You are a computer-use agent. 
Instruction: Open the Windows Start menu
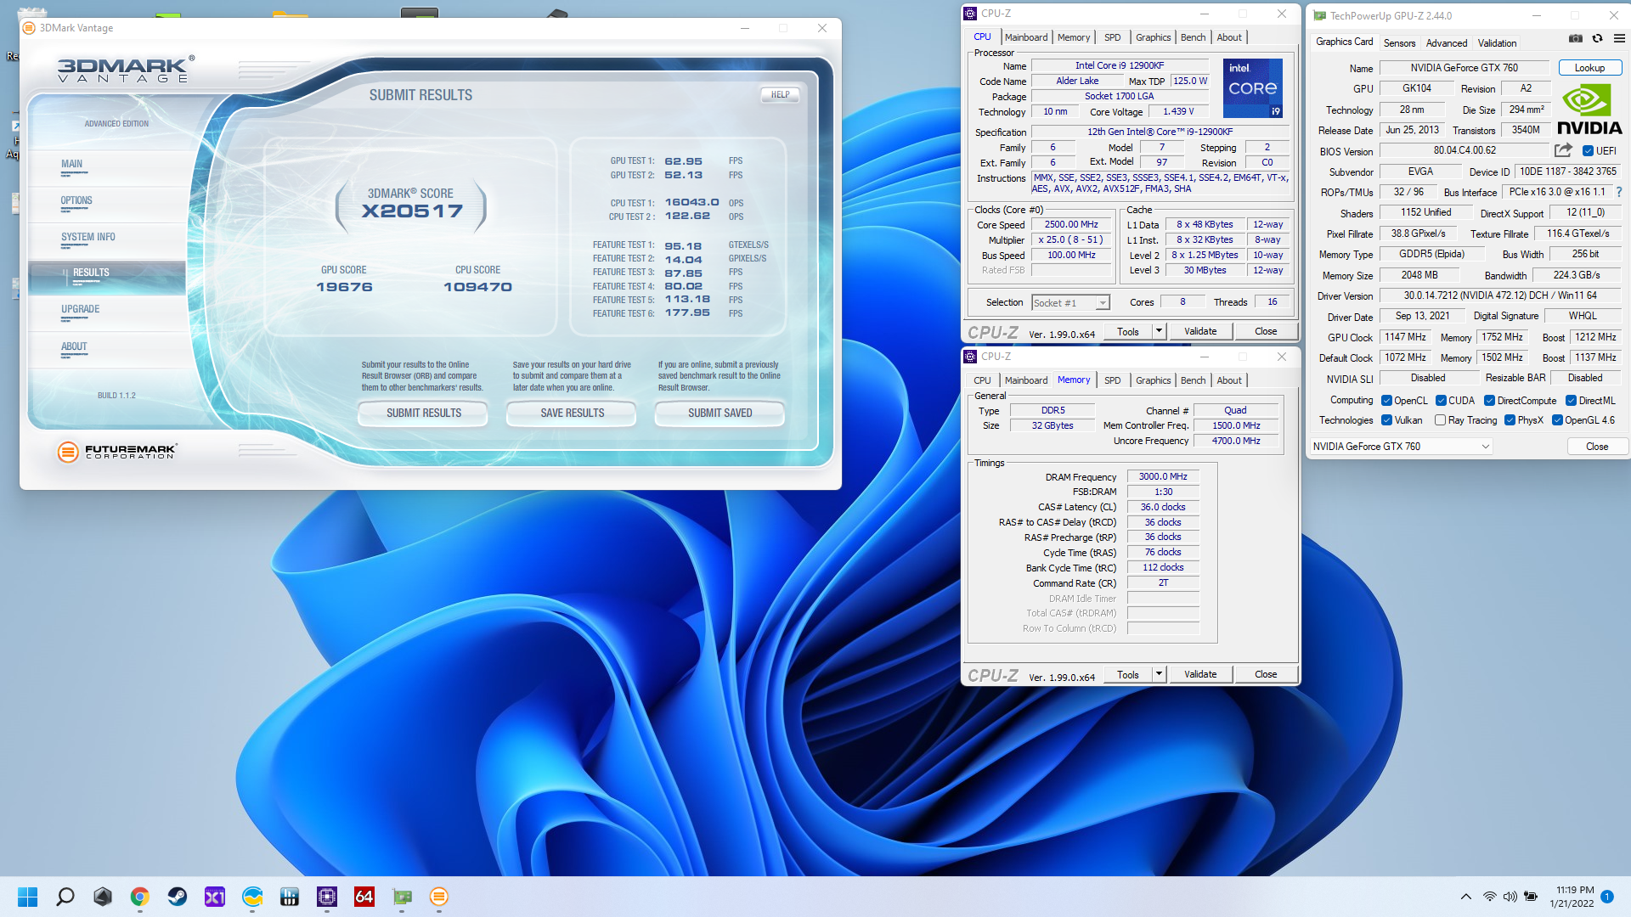pyautogui.click(x=28, y=897)
